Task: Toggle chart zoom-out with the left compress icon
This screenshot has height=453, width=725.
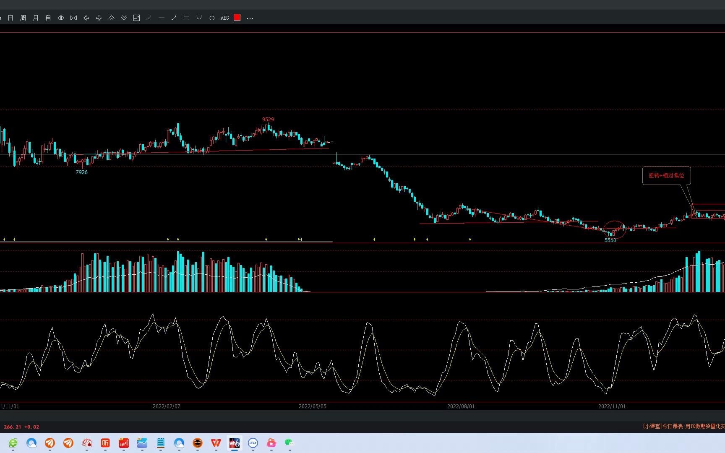Action: pyautogui.click(x=61, y=18)
